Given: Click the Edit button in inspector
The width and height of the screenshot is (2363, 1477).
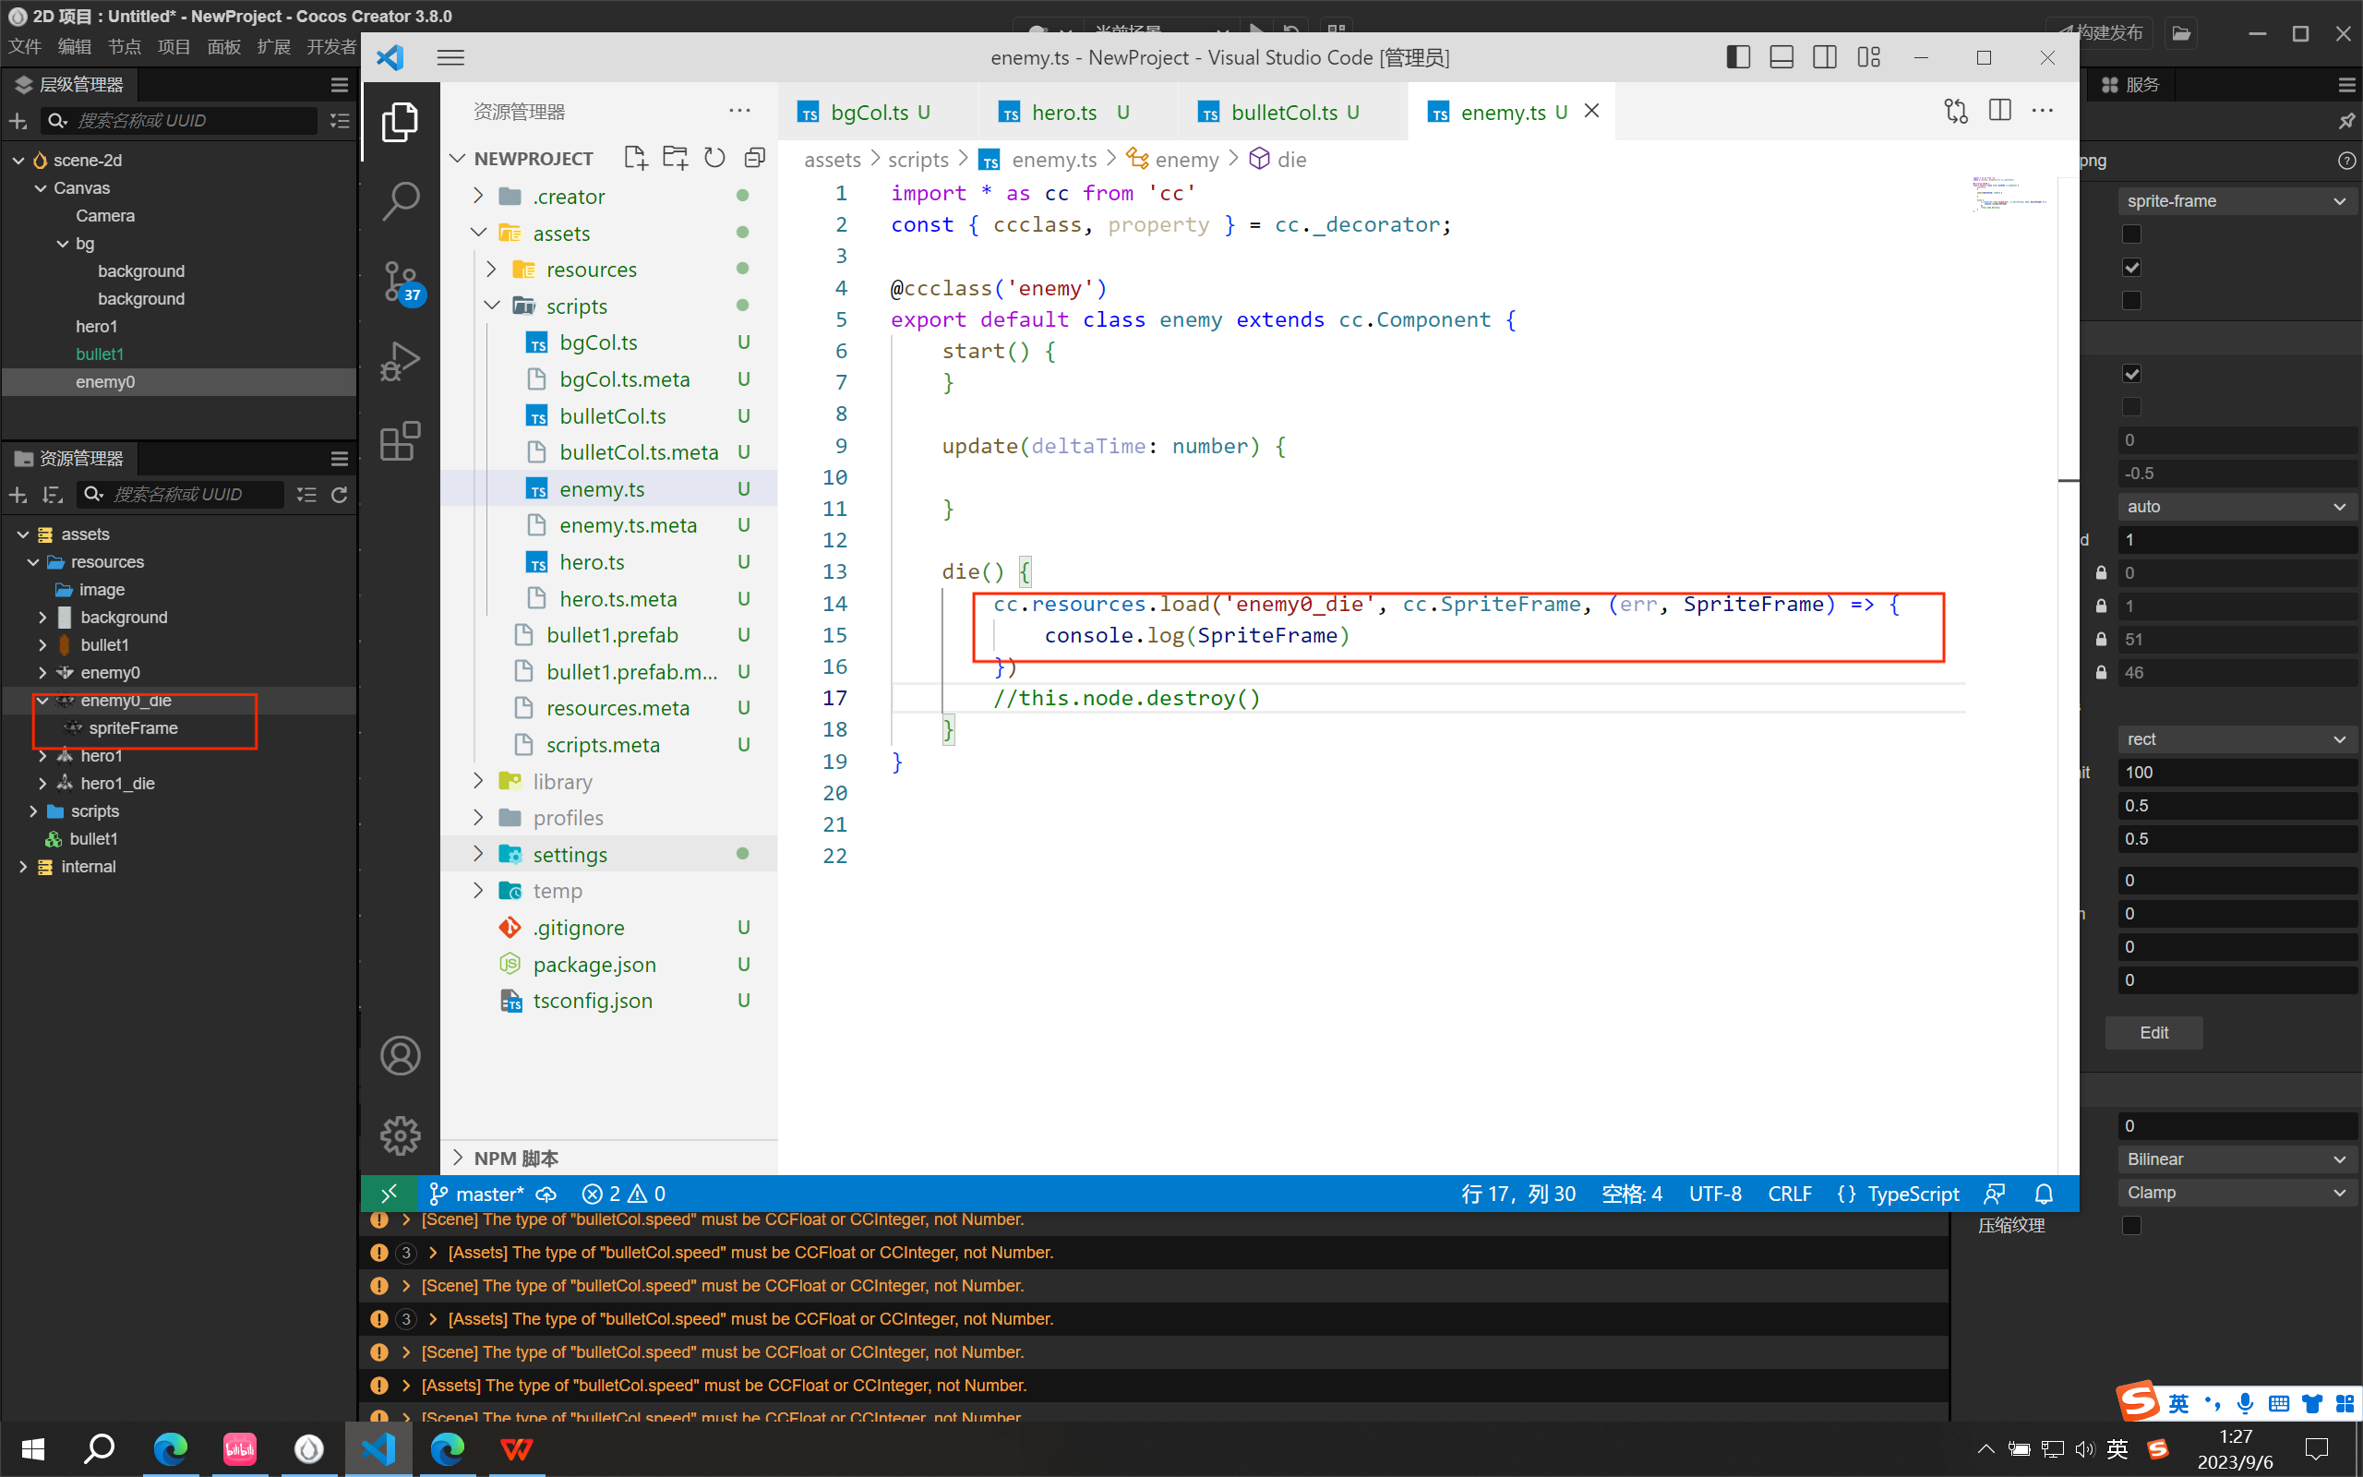Looking at the screenshot, I should click(2153, 1033).
